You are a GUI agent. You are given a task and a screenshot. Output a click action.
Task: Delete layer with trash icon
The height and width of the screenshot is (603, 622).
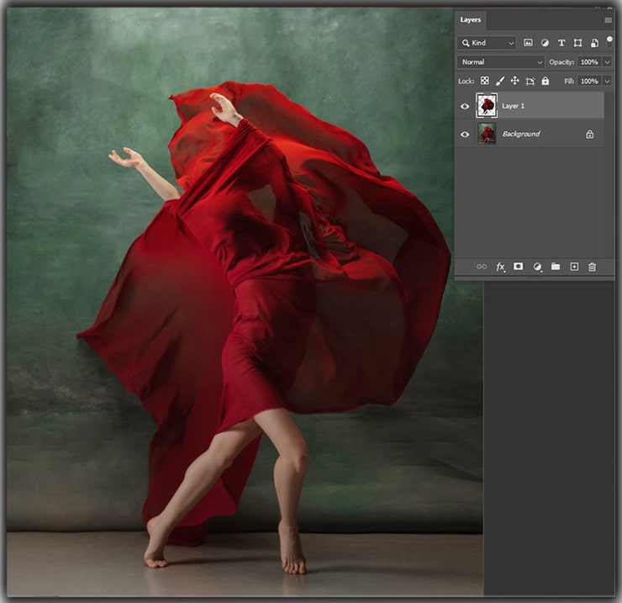tap(593, 267)
